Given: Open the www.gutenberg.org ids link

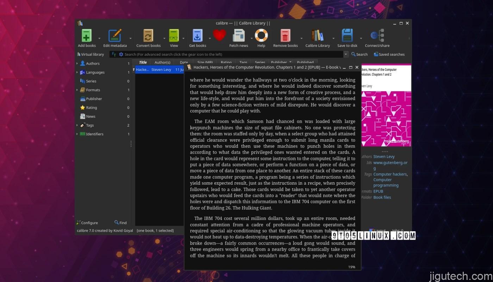Looking at the screenshot, I should (x=390, y=165).
